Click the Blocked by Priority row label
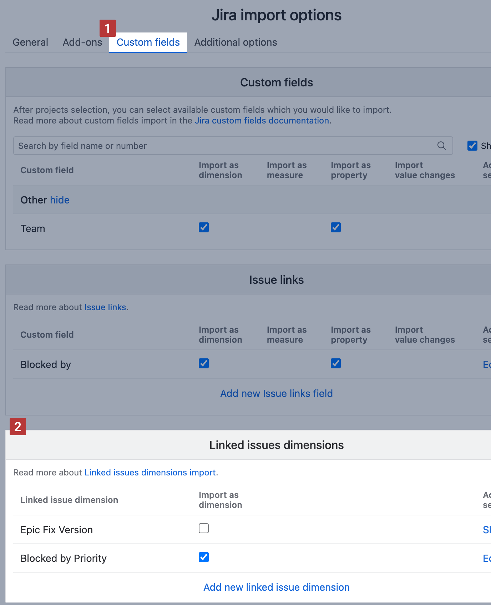 pyautogui.click(x=64, y=558)
